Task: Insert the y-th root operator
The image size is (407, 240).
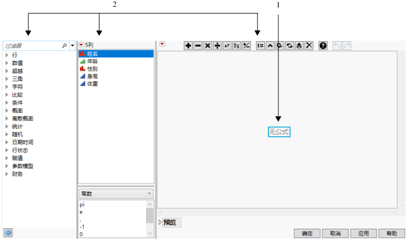Action: (x=237, y=46)
